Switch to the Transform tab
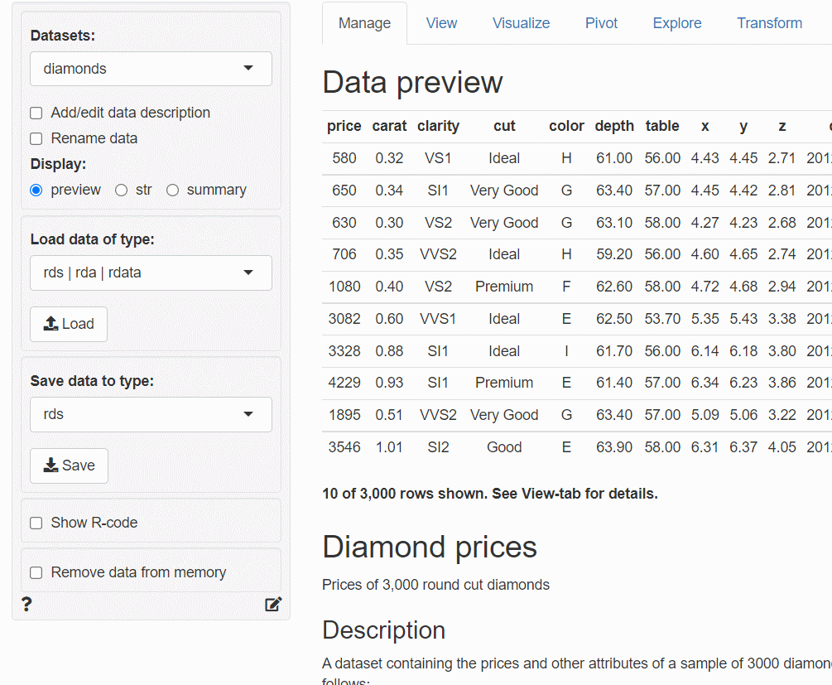The image size is (832, 685). (769, 23)
